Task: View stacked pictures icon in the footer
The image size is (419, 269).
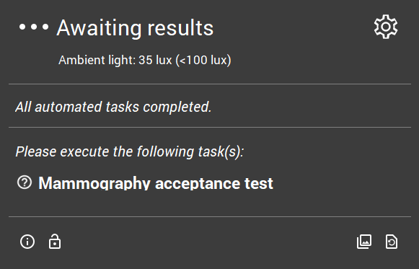Action: 364,242
